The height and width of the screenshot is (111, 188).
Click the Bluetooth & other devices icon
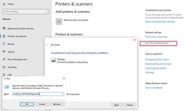coord(4,28)
